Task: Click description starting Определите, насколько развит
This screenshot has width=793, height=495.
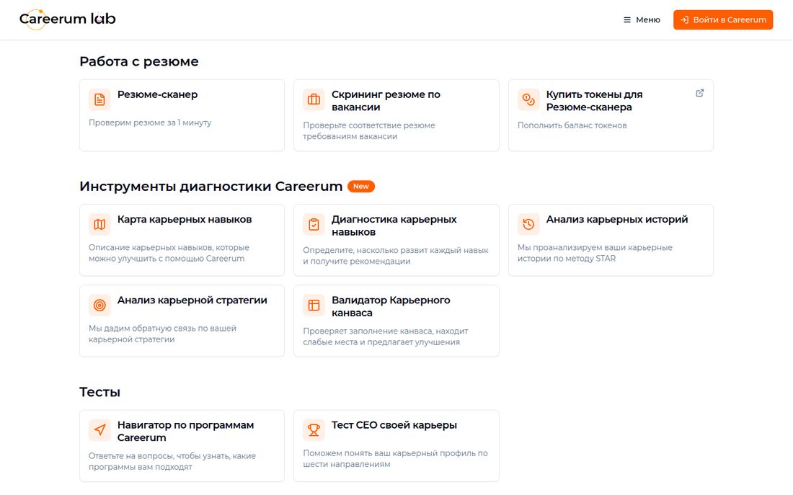Action: [x=396, y=256]
